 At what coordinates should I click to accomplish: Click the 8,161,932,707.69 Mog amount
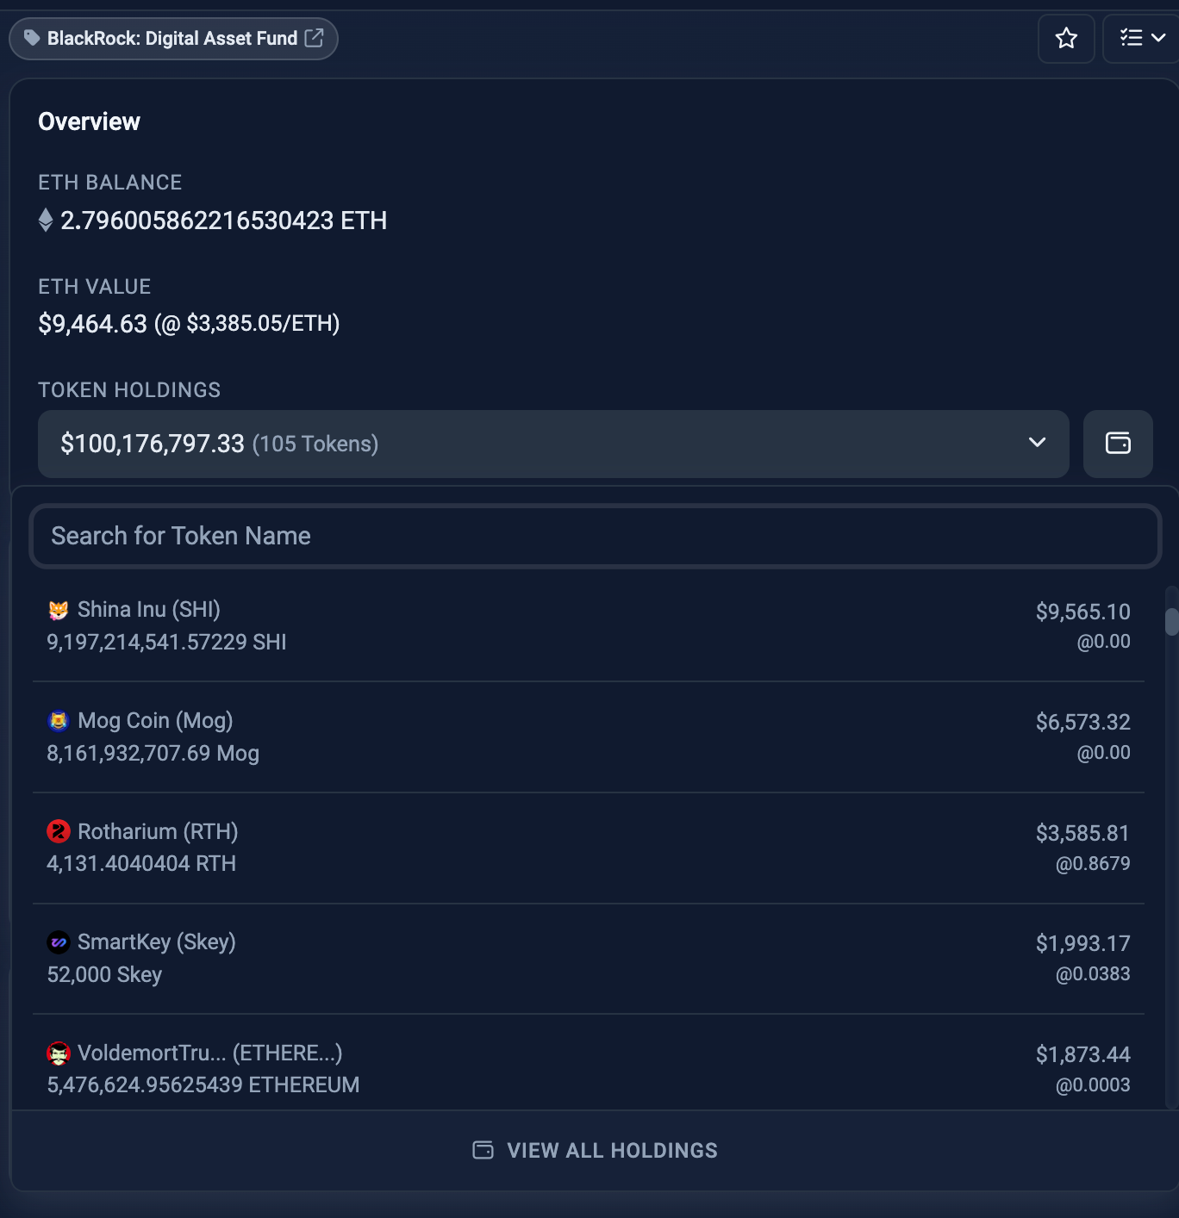click(x=153, y=753)
